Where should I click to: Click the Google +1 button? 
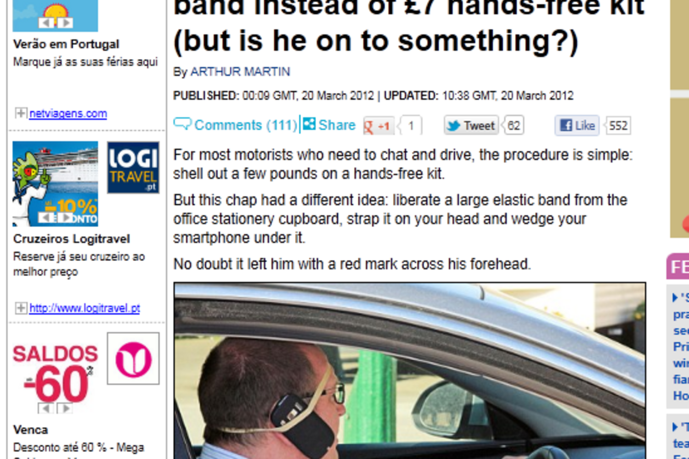(378, 126)
